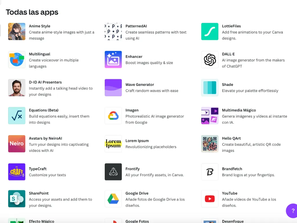Click the Wave Generator title
Viewport: 297px width, 223px height.
pyautogui.click(x=140, y=84)
